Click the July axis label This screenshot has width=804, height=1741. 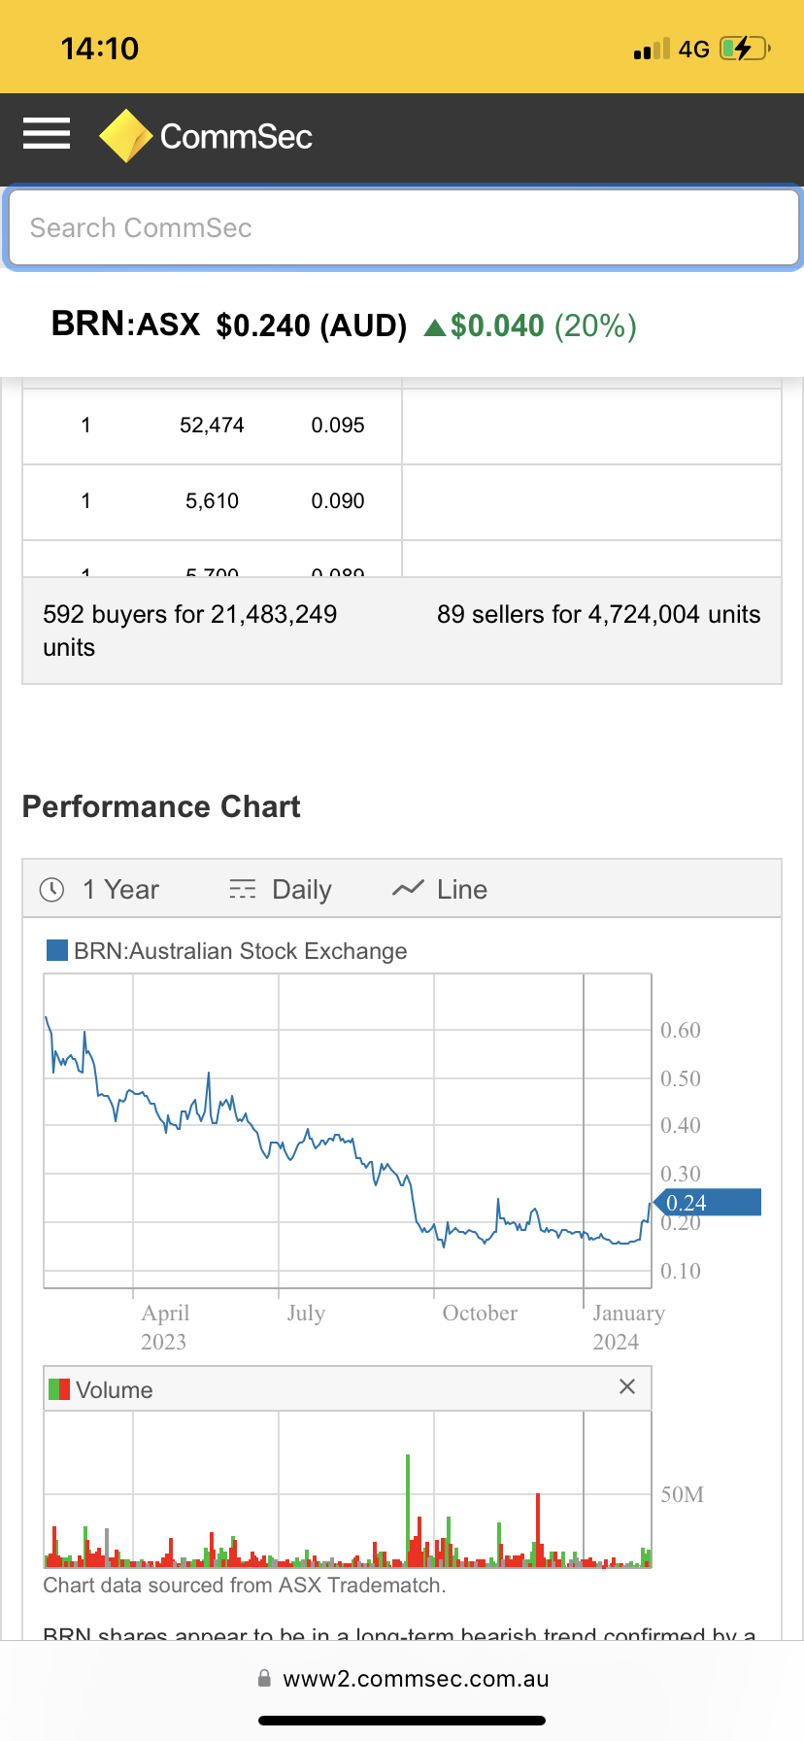(306, 1313)
